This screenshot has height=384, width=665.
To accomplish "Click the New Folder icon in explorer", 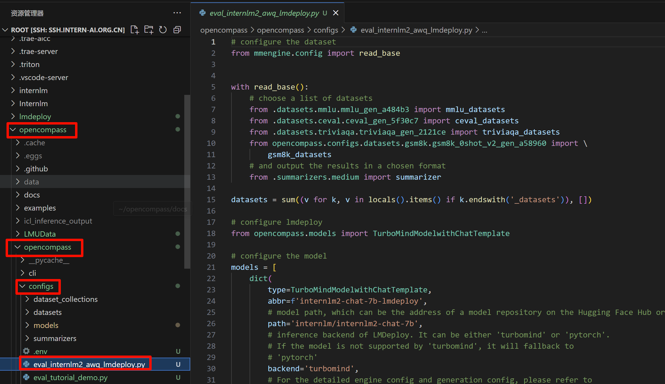I will click(149, 30).
